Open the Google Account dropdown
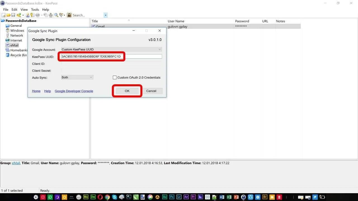This screenshot has height=201, width=358. pos(111,49)
